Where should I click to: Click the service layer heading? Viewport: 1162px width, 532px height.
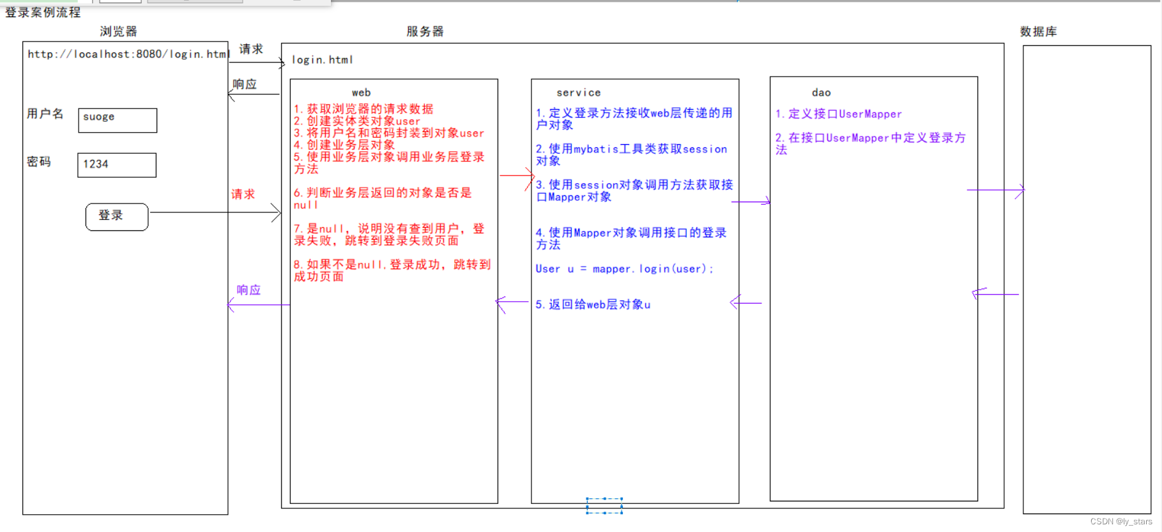coord(579,92)
